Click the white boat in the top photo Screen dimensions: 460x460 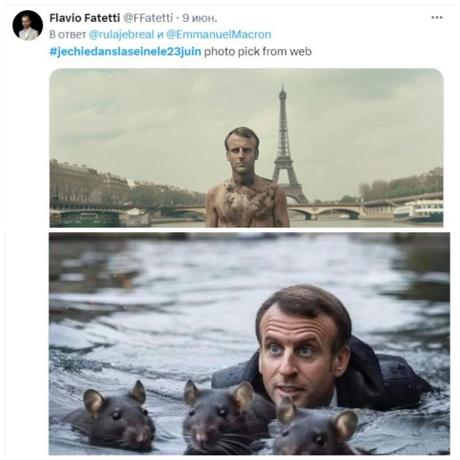click(x=419, y=211)
